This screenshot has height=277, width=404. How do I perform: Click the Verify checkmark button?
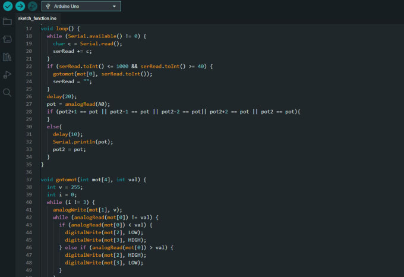tap(8, 6)
